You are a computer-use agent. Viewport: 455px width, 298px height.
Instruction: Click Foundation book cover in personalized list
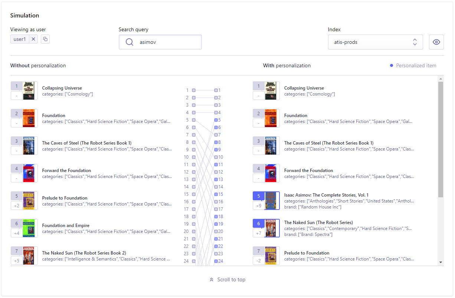pos(271,118)
